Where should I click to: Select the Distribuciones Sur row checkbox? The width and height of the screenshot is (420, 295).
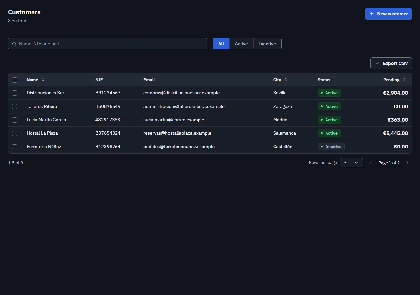pyautogui.click(x=15, y=93)
